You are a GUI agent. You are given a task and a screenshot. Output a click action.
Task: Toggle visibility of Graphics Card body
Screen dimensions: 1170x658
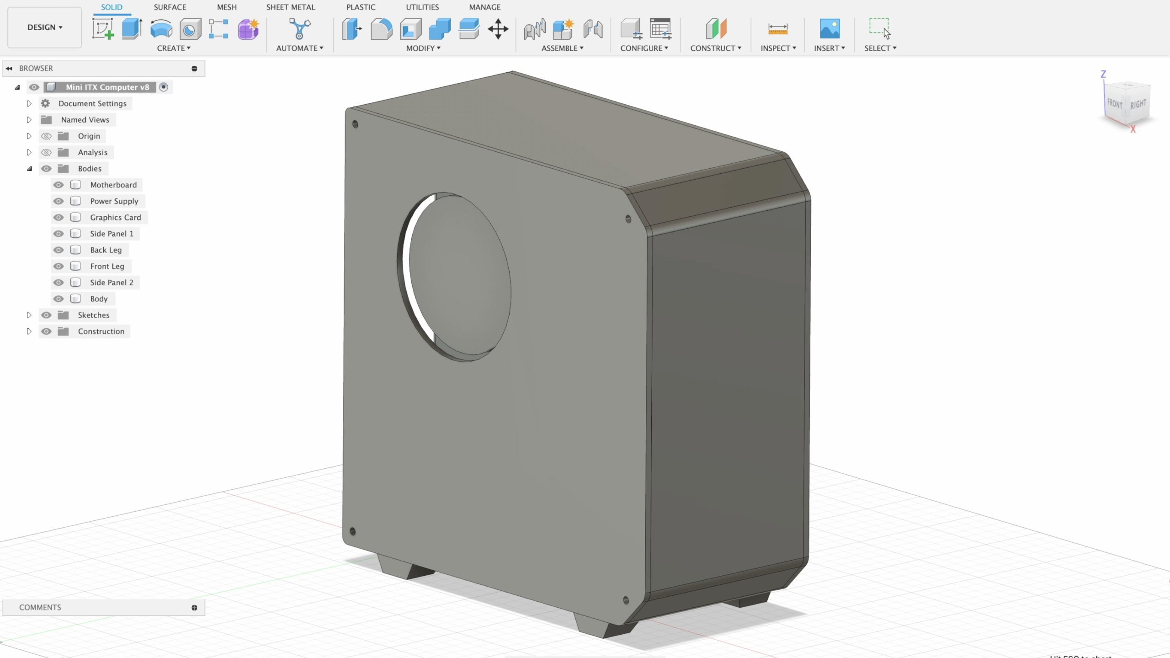pyautogui.click(x=58, y=217)
